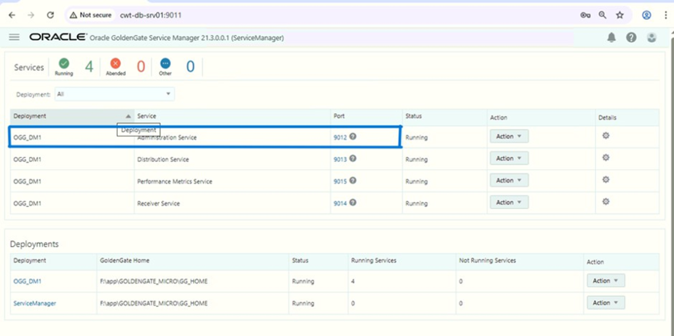This screenshot has width=674, height=336.
Task: Open the Deployment filter dropdown showing All
Action: [x=115, y=94]
